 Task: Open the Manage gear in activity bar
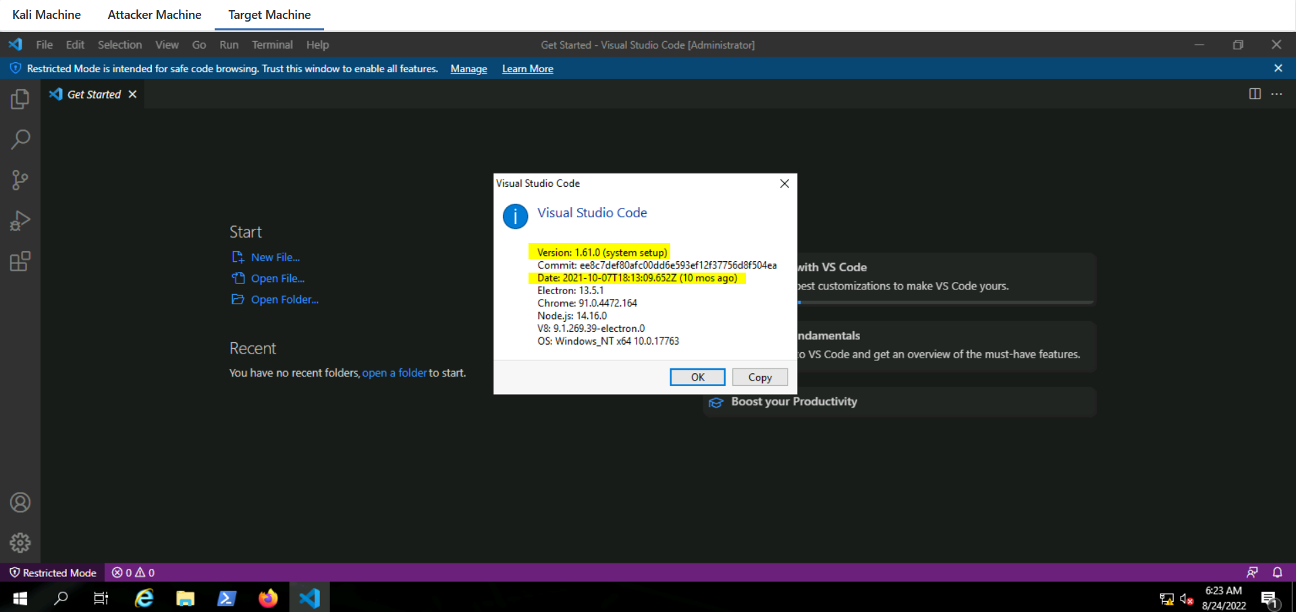(20, 543)
